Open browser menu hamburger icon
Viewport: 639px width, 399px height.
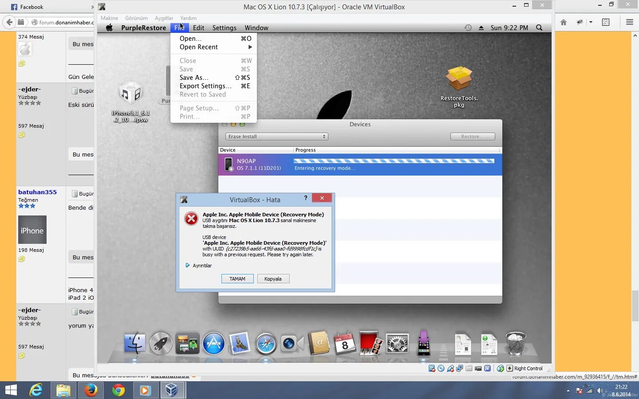pyautogui.click(x=629, y=22)
